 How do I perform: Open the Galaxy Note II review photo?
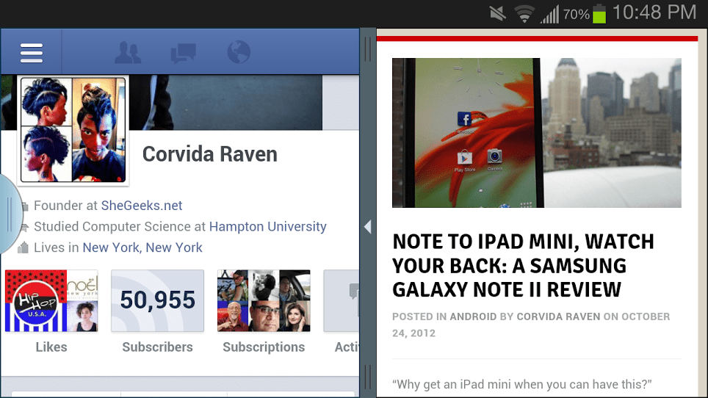(x=536, y=133)
